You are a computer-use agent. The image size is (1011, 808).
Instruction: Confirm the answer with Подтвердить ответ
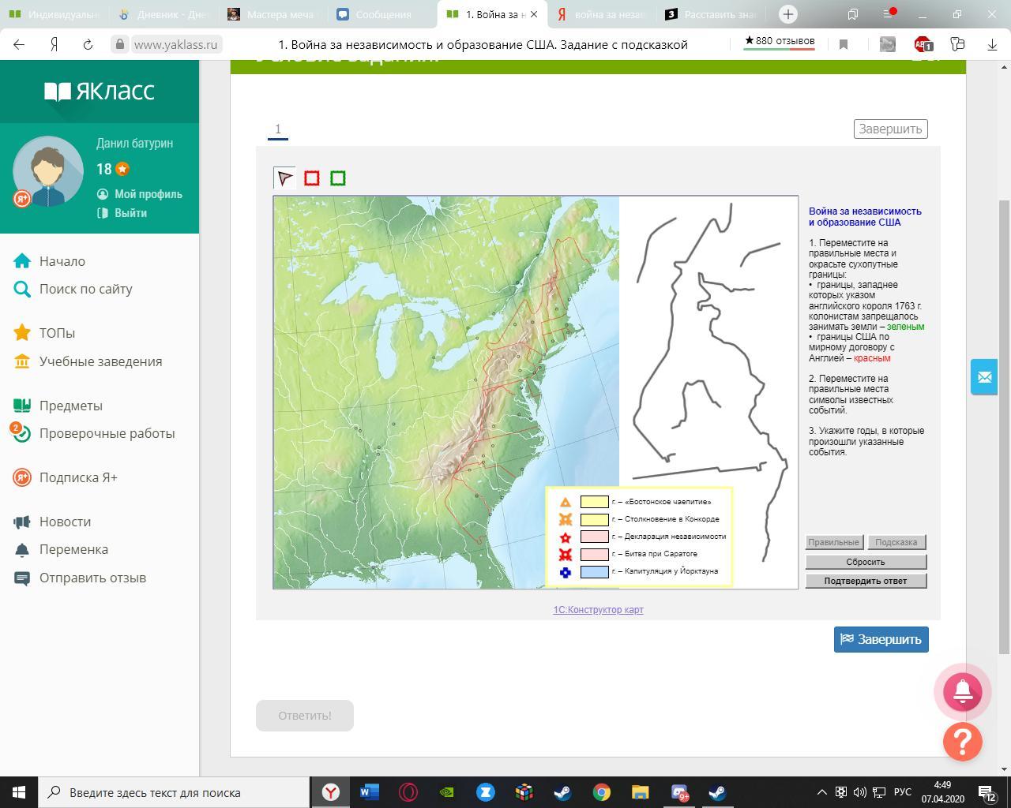click(866, 581)
